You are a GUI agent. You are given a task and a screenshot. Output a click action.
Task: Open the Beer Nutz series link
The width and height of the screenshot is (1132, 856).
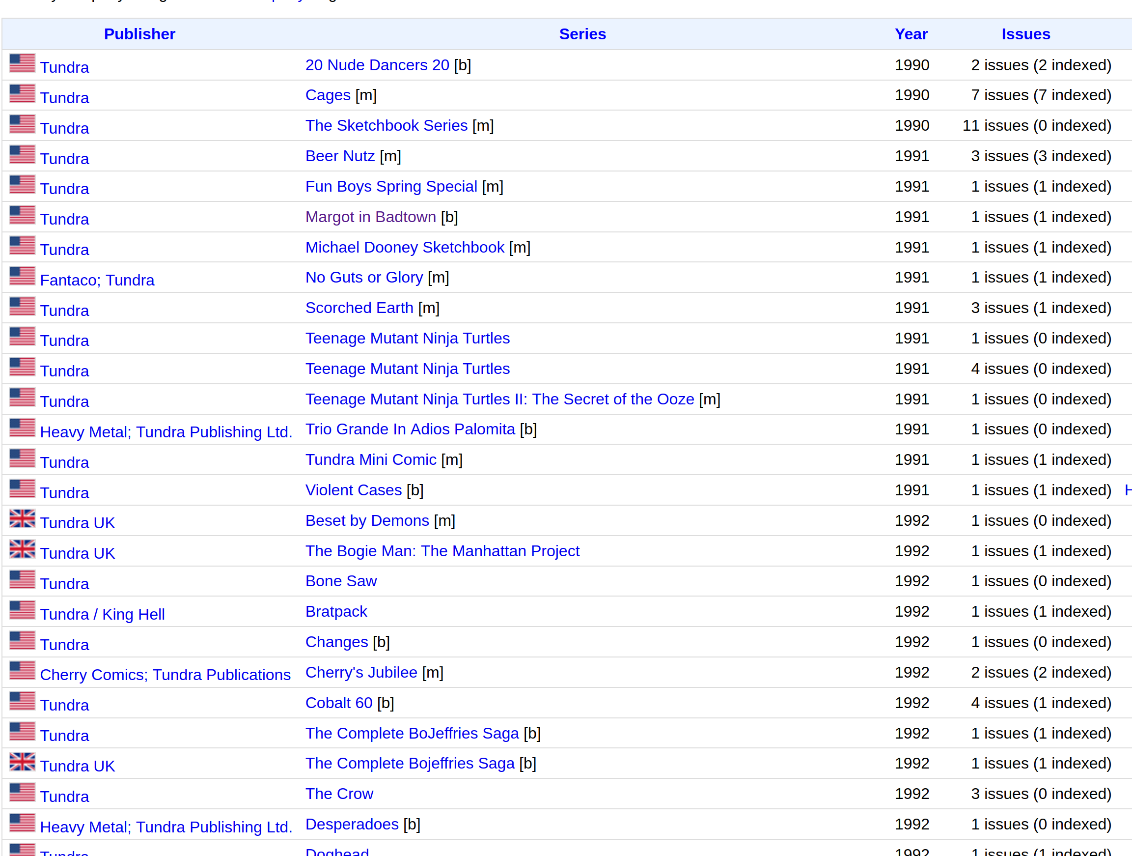click(x=340, y=156)
